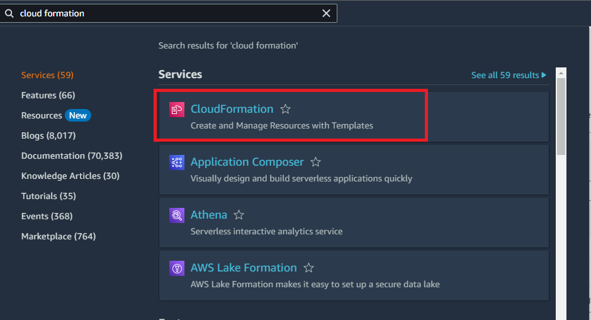Favorite Application Composer with the star
Screen dimensions: 591x320
(x=315, y=162)
